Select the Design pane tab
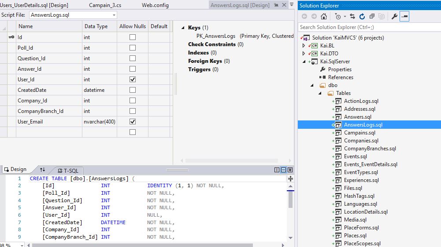Viewport: 441px width, 247px height. (15, 170)
